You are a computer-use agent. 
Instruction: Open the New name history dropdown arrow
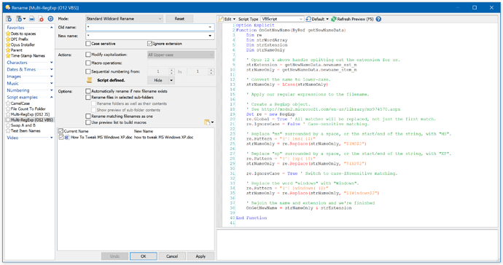[210, 36]
